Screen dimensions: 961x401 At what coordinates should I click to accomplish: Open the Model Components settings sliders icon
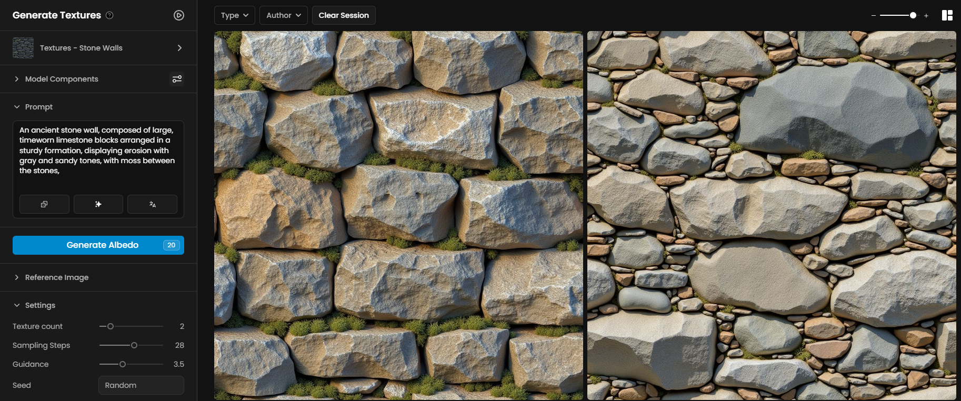[x=177, y=79]
